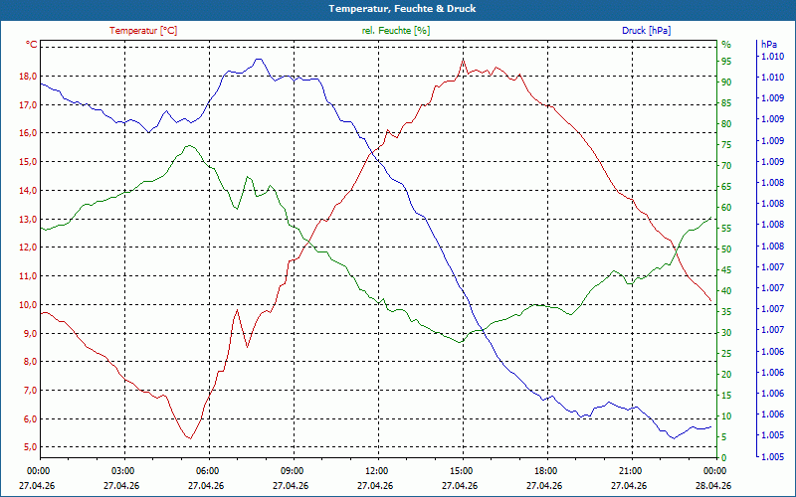Select the red Temperatur [°C] legend label
796x497 pixels.
[143, 31]
